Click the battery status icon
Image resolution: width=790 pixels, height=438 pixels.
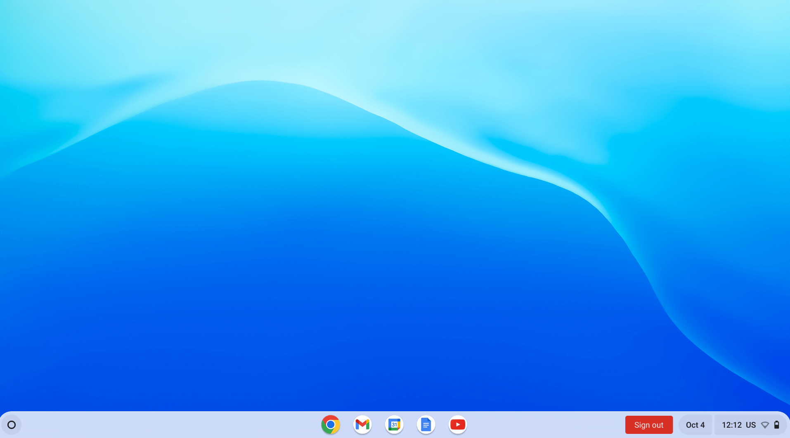coord(777,425)
